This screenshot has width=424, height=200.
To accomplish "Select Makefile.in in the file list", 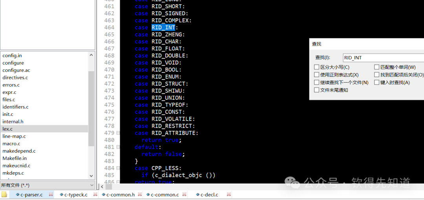I will point(15,158).
